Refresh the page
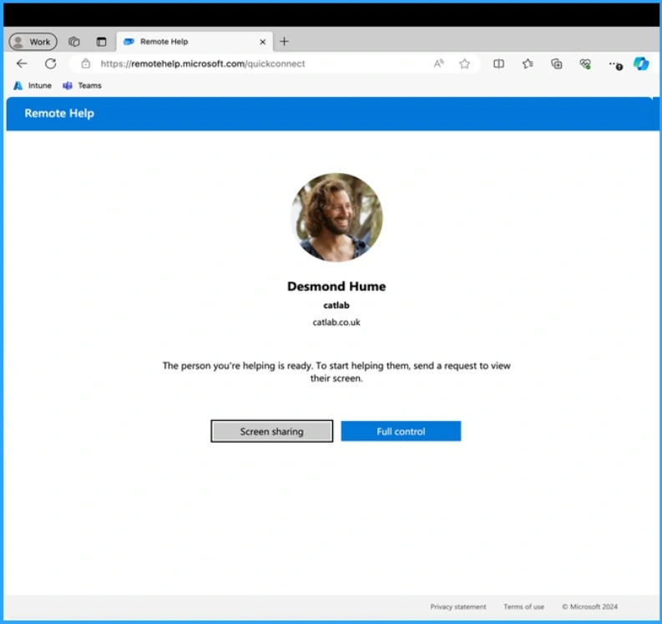 click(51, 63)
